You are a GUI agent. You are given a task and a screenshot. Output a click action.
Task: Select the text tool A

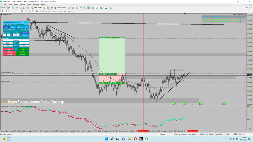pos(29,11)
